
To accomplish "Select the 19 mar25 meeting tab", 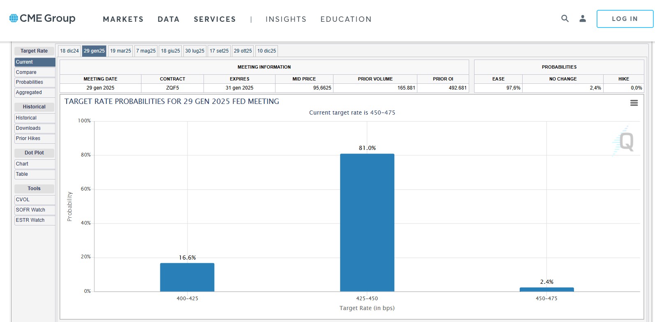I will click(120, 51).
